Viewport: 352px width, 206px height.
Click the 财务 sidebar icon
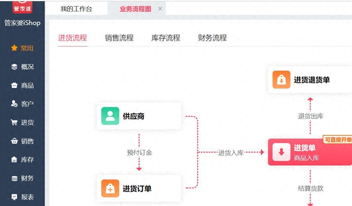[15, 178]
